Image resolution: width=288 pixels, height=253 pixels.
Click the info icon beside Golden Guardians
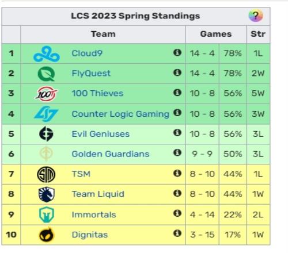point(177,153)
